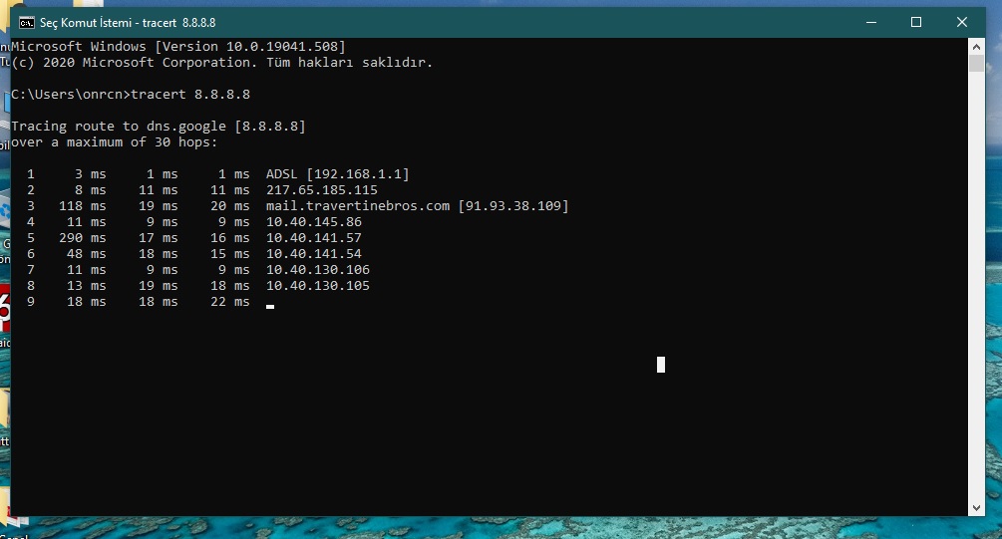1002x539 pixels.
Task: Click the '48 ms' latency in hop 6
Action: (x=87, y=254)
